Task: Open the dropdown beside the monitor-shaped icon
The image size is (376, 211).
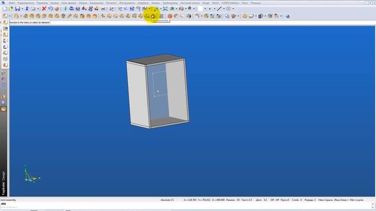Action: coord(256,16)
